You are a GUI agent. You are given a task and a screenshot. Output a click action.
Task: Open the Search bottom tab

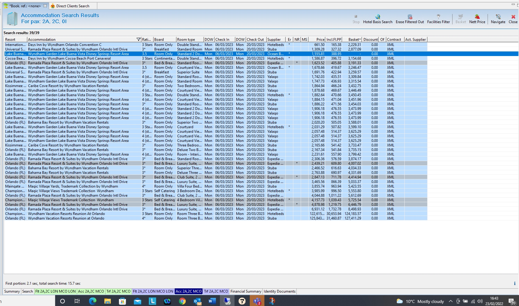(x=27, y=291)
